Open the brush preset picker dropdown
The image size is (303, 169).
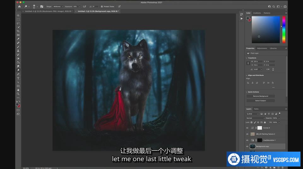[x=37, y=7]
